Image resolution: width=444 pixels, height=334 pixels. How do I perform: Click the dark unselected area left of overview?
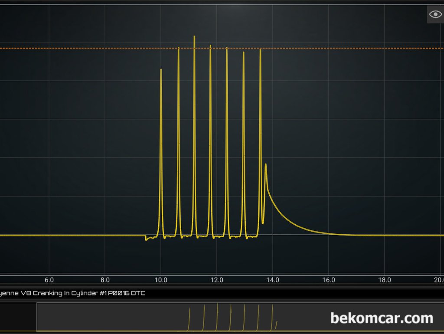[x=18, y=318]
